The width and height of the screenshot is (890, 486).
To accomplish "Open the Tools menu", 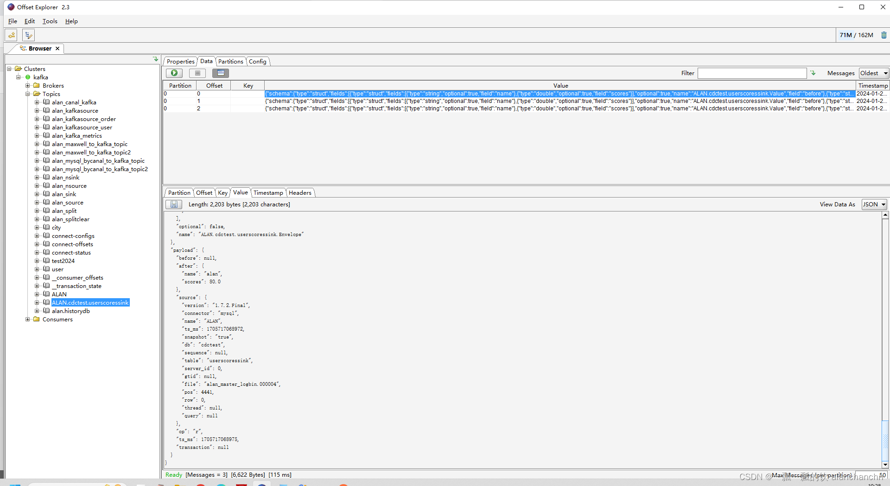I will (x=50, y=21).
